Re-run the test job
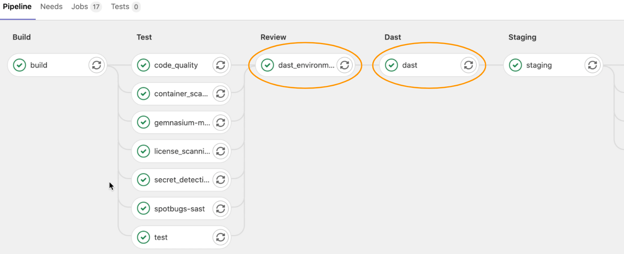 tap(220, 237)
